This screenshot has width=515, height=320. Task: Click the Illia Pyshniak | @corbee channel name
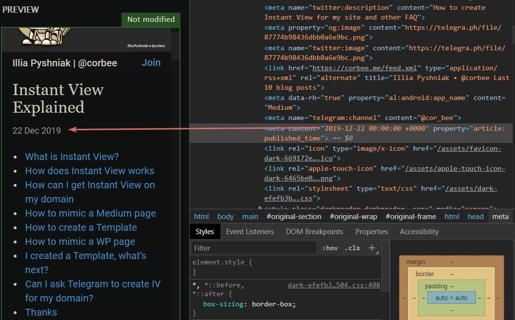[x=65, y=63]
